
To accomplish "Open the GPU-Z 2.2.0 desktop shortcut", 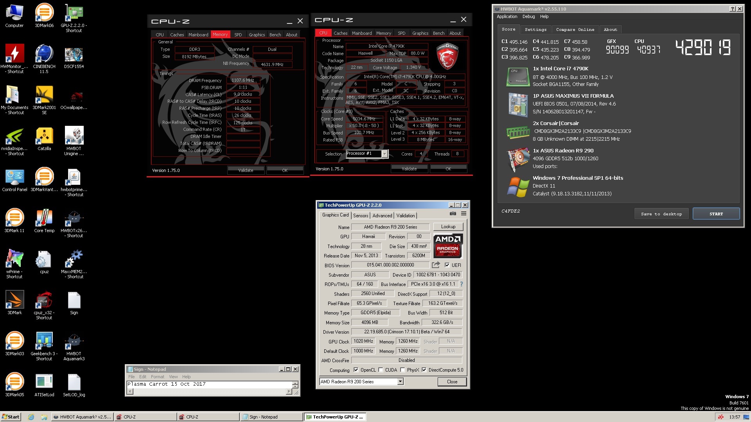I will 74,18.
